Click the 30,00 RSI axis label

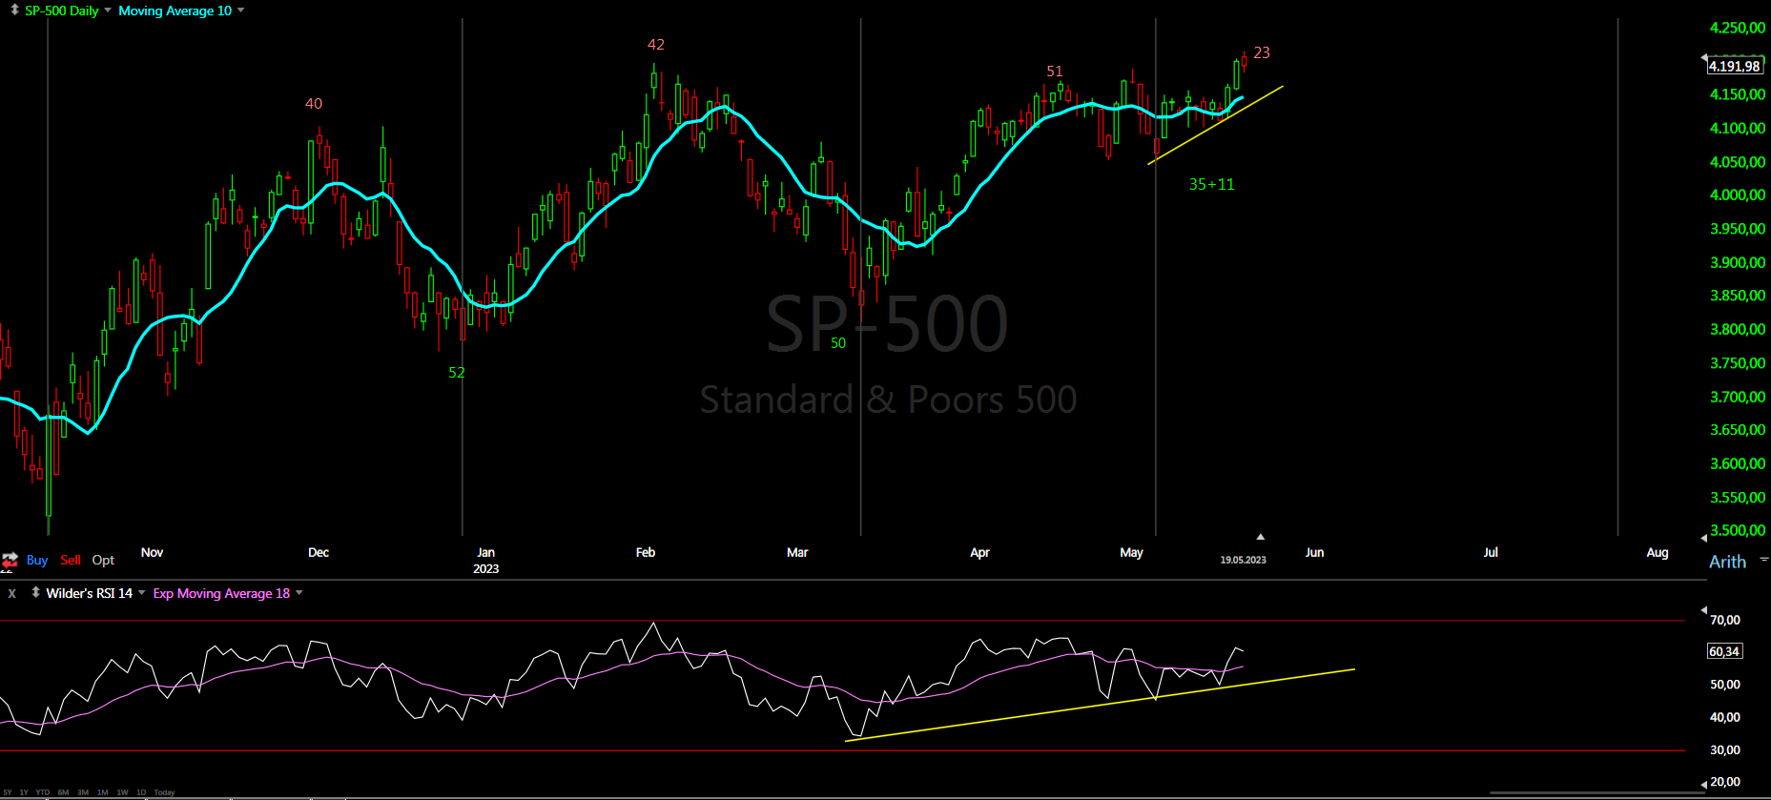coord(1725,749)
